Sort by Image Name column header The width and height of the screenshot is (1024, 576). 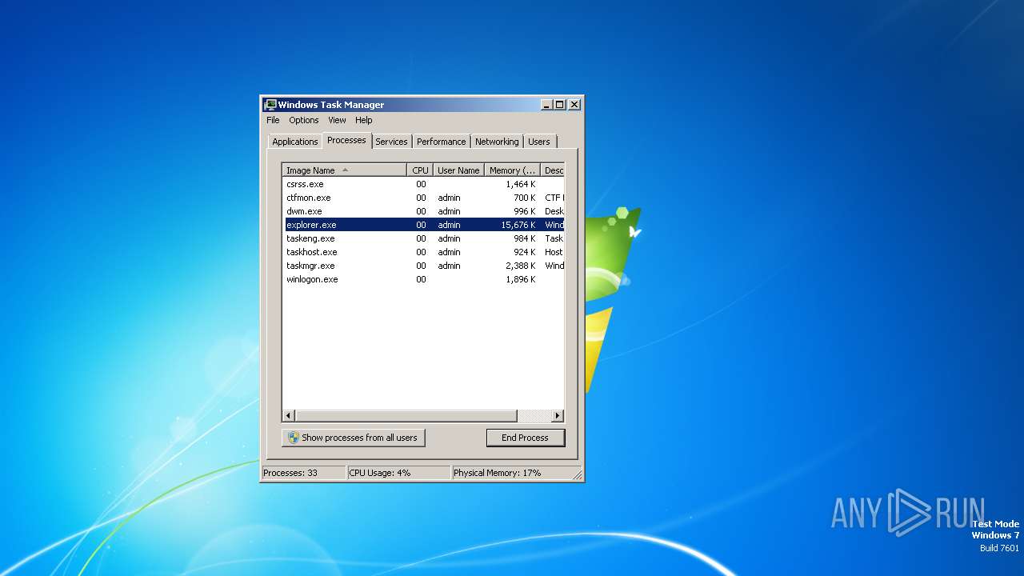point(345,170)
